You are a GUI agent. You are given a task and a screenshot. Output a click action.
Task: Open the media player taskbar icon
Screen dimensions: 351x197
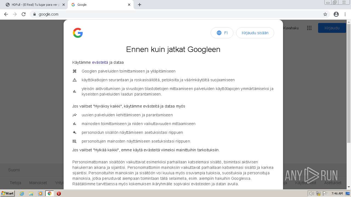tap(40, 193)
